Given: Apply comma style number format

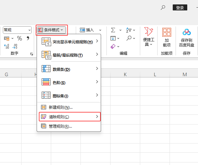Looking at the screenshot, I should [28, 38].
